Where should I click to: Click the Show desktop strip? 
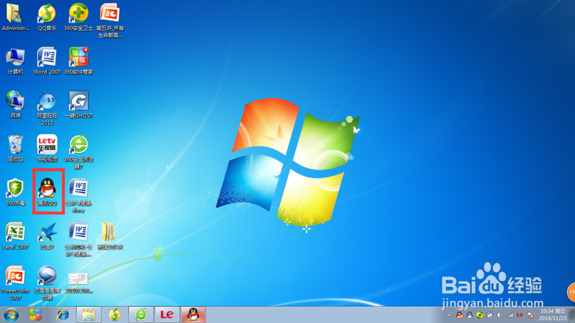tap(572, 315)
